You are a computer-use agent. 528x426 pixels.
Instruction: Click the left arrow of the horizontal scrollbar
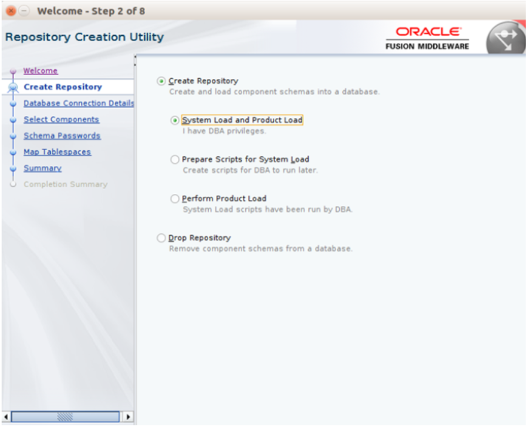pos(6,416)
